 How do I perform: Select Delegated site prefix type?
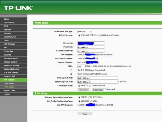(x=79, y=101)
